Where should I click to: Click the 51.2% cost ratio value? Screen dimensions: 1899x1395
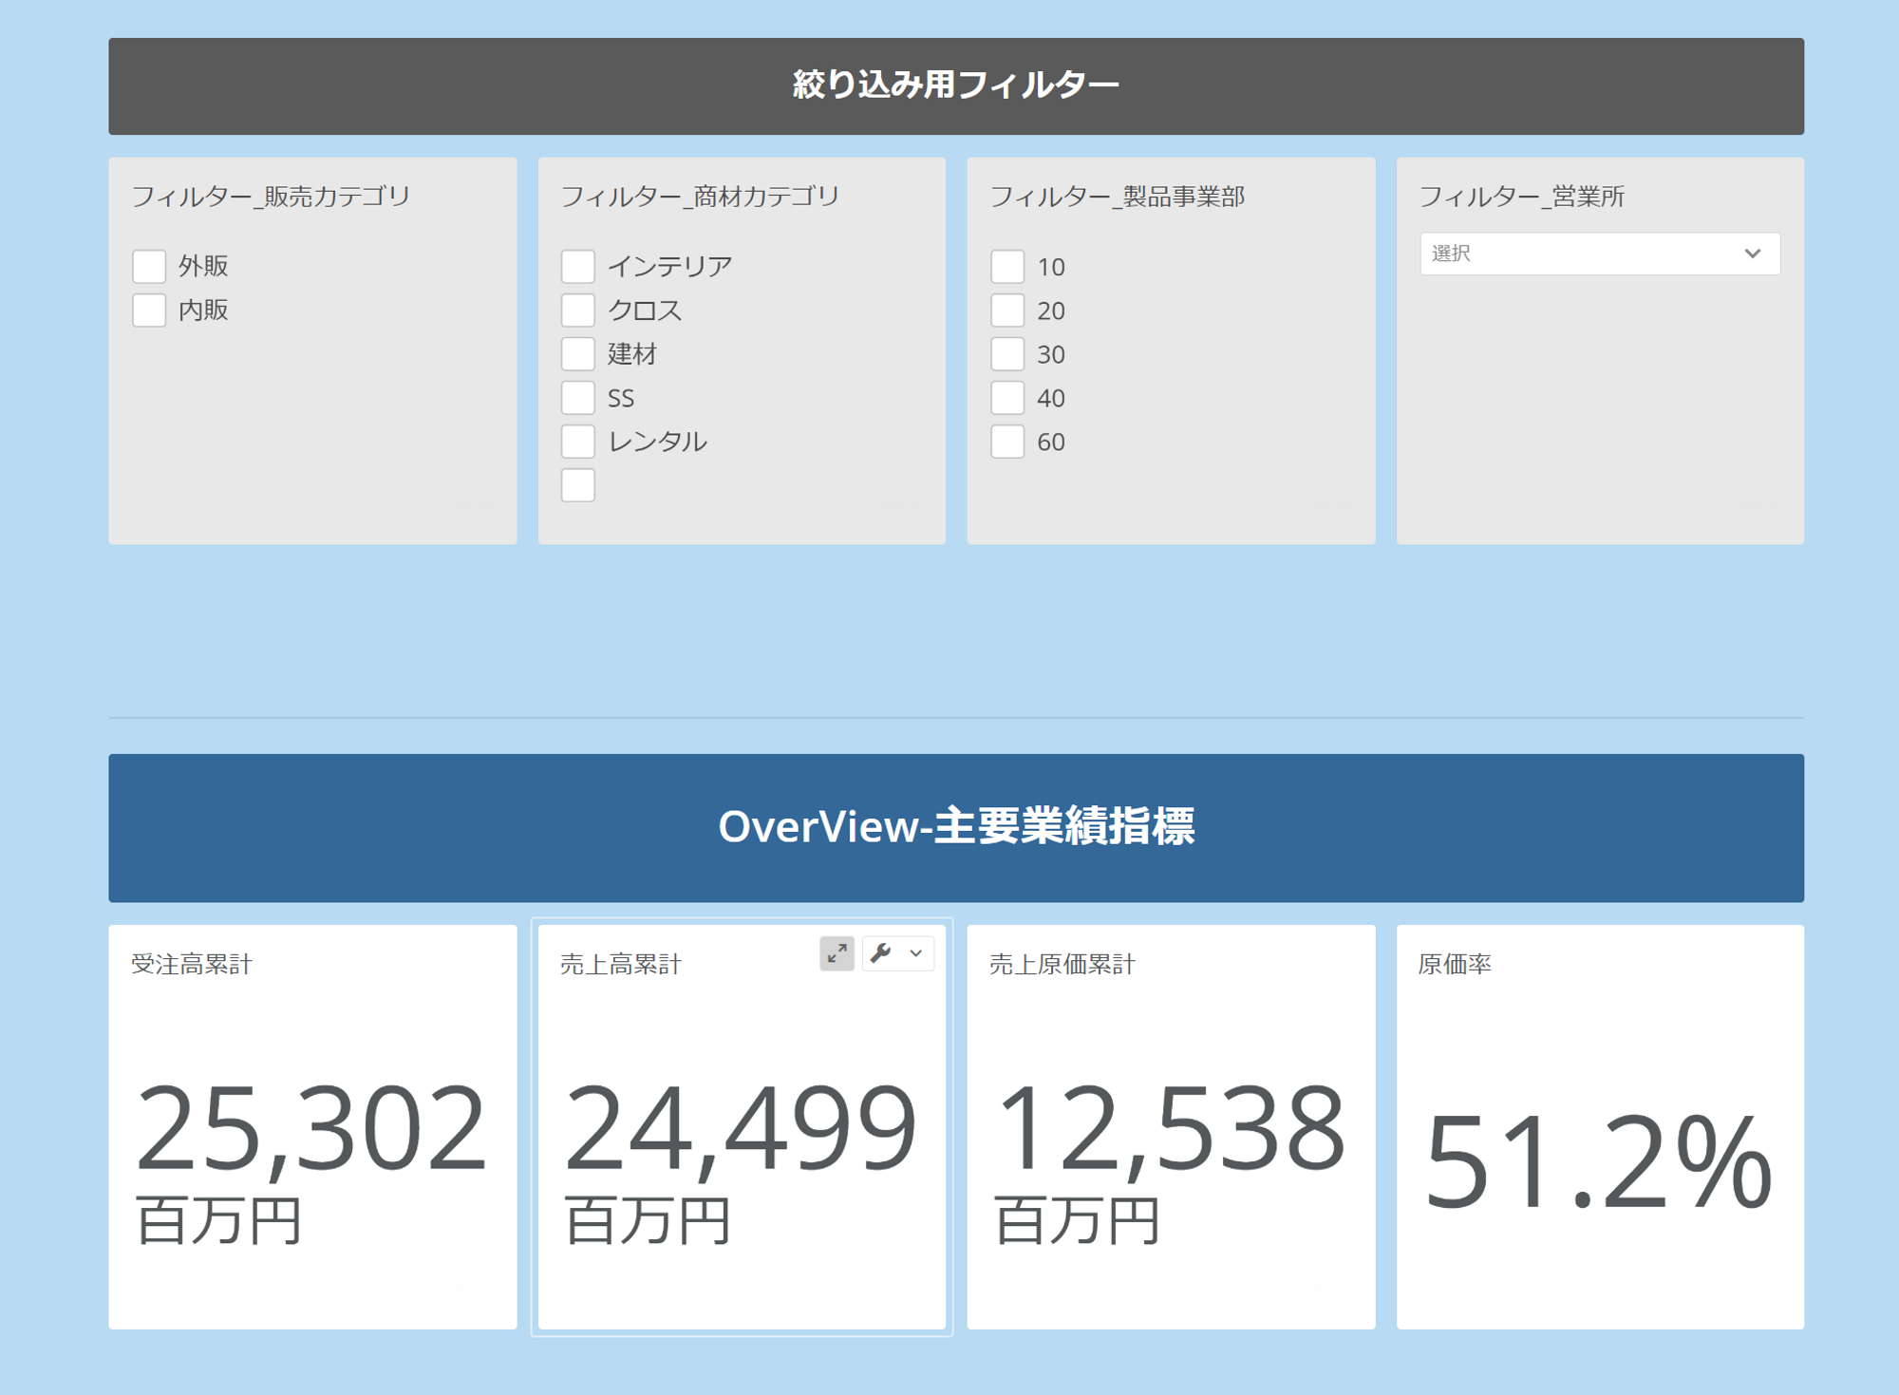(1599, 1162)
